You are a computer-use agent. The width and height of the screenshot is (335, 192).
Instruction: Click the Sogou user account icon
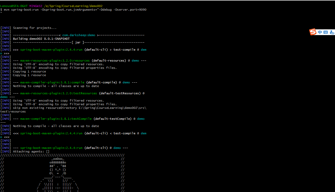pos(332,32)
